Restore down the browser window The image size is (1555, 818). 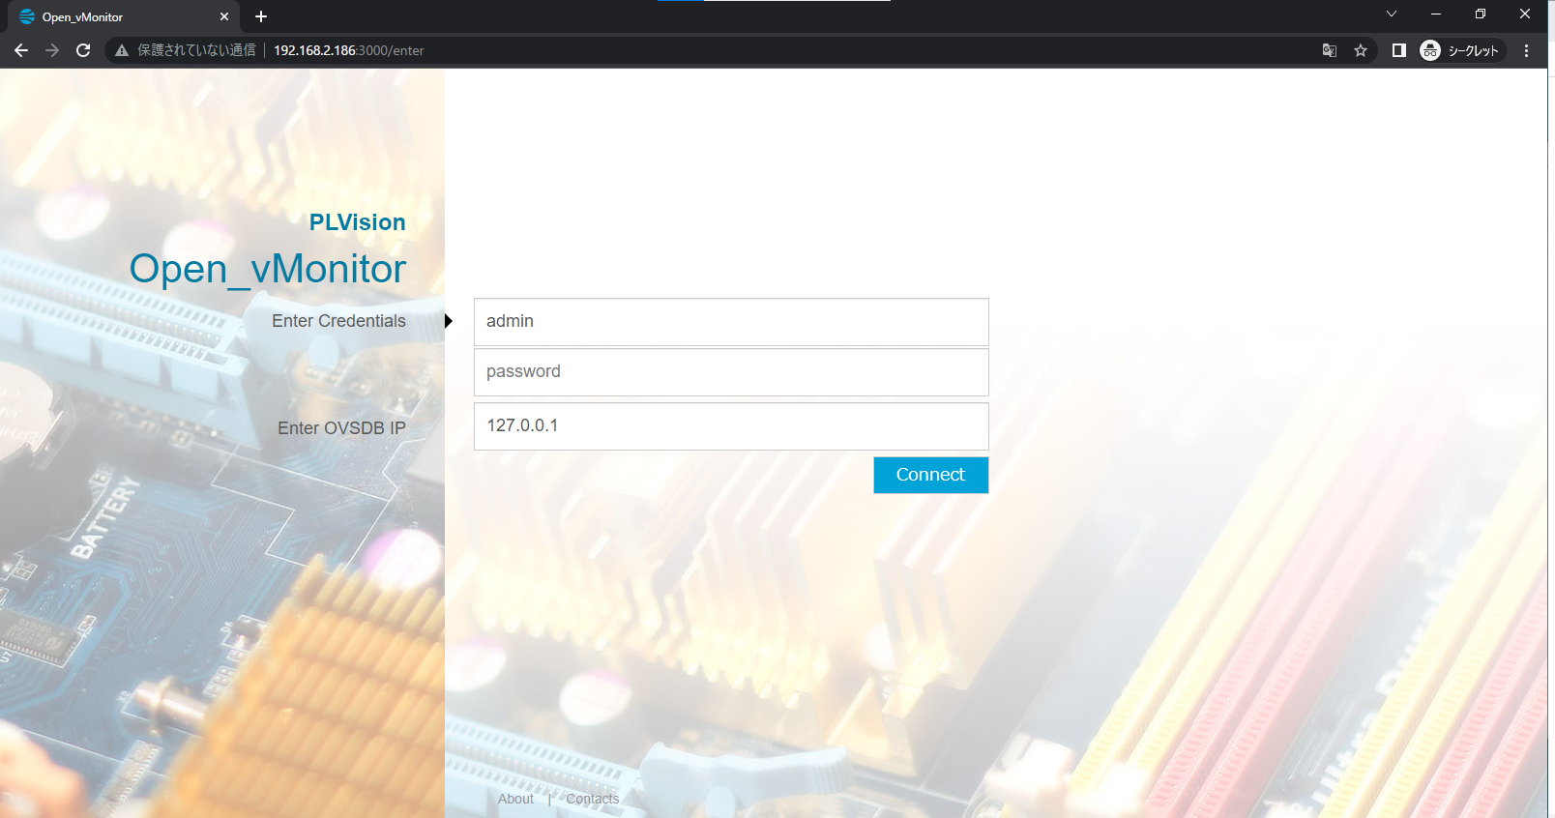pyautogui.click(x=1481, y=14)
